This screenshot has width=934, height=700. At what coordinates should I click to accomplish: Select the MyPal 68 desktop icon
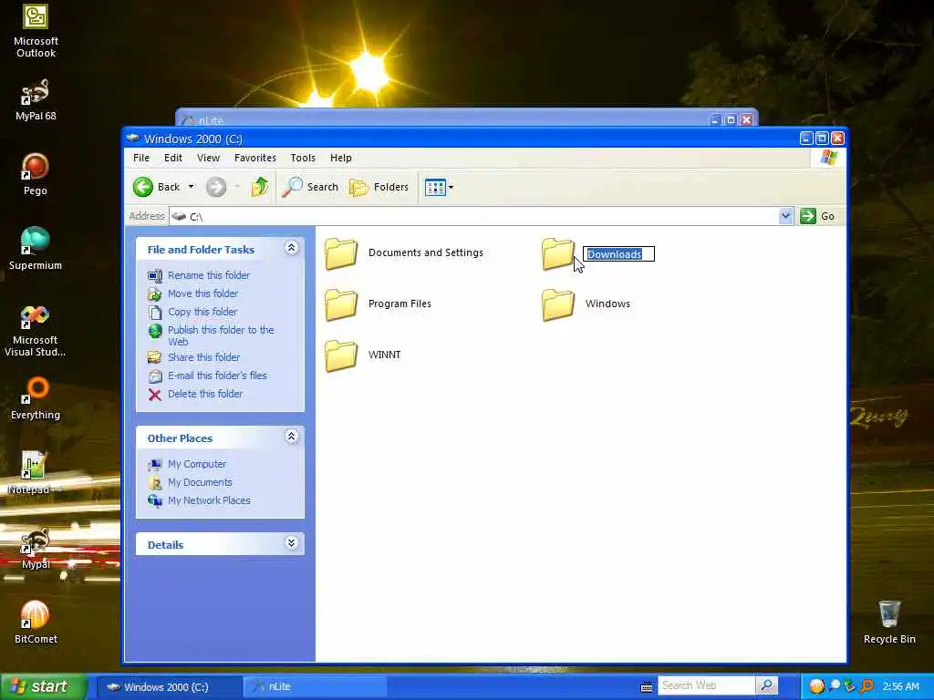point(36,100)
